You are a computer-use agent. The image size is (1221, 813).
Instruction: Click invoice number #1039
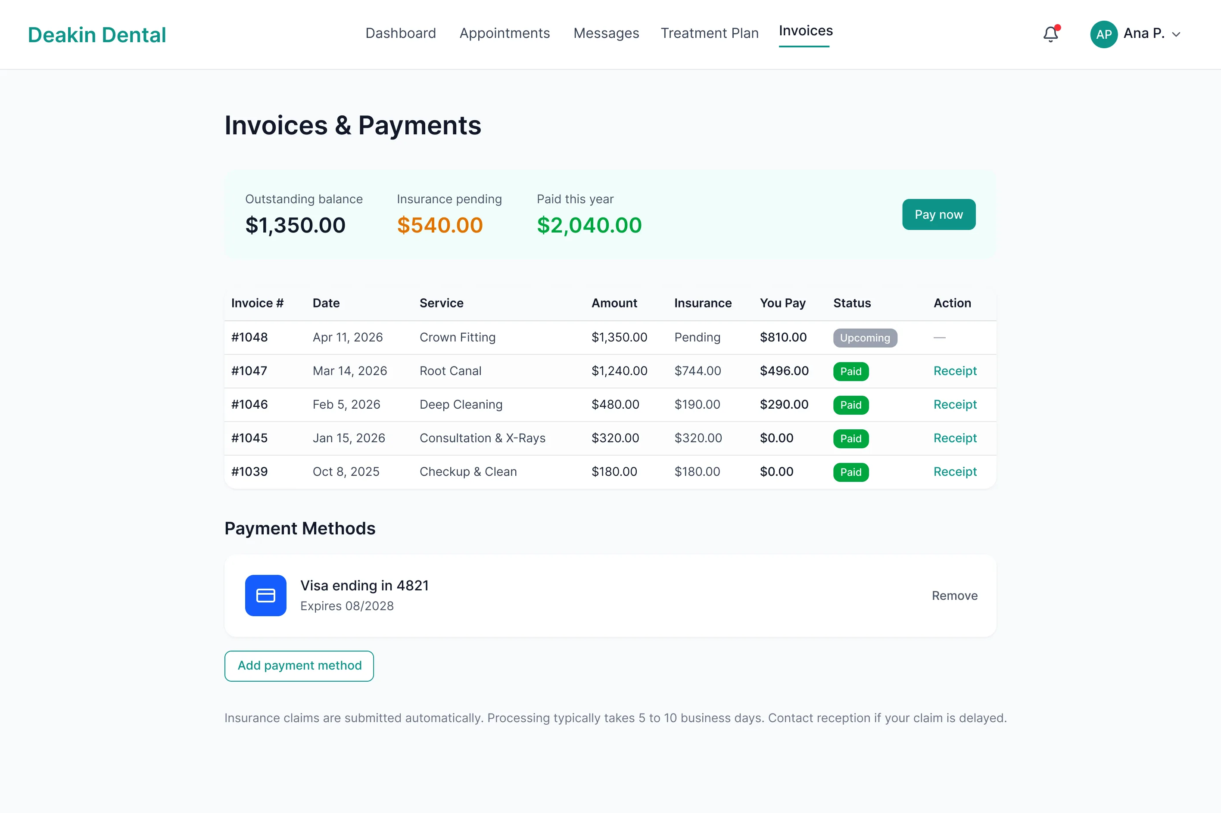click(x=249, y=472)
